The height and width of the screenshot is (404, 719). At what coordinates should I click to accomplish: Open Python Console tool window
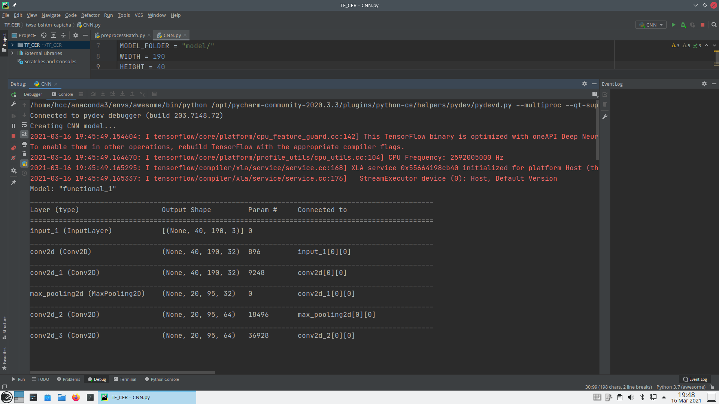tap(162, 379)
